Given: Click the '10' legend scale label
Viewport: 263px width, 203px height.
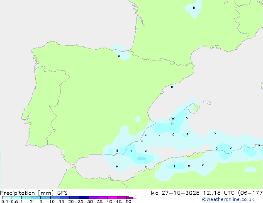Looking at the screenshot, I should 52,201.
